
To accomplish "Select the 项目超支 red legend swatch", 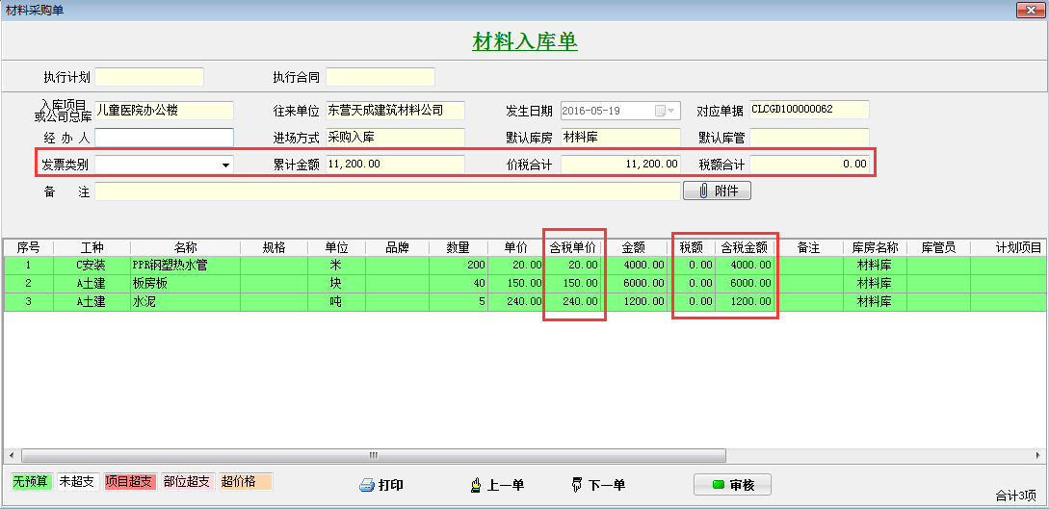I will point(129,481).
